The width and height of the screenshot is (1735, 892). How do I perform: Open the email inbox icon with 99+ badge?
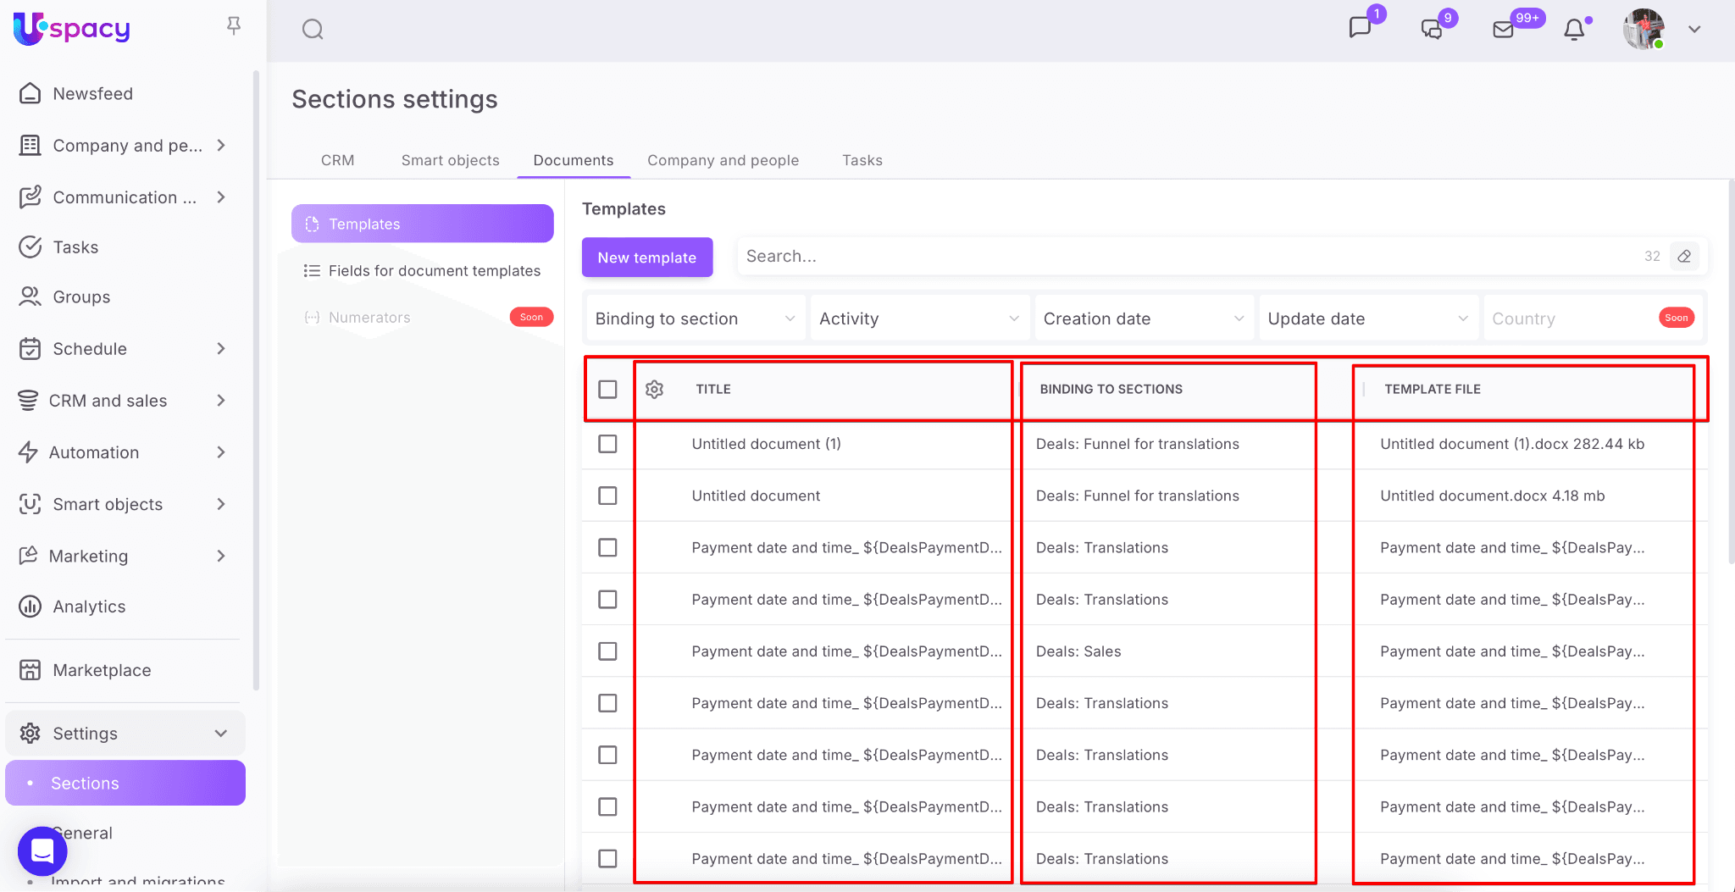click(1504, 30)
